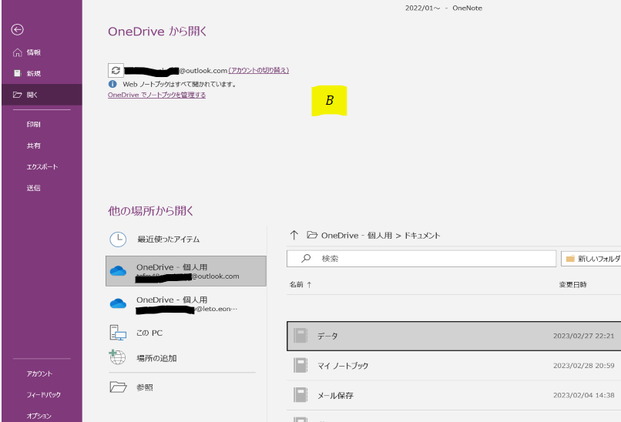Click the globe plus icon for 場所の追加
This screenshot has width=621, height=422.
pos(117,357)
